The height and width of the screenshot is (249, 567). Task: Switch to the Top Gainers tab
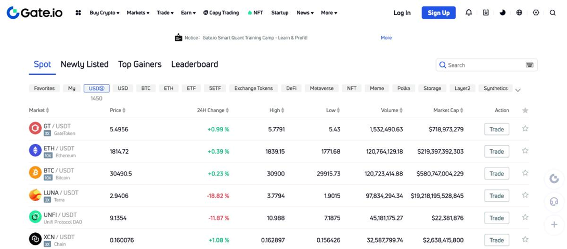[x=140, y=64]
